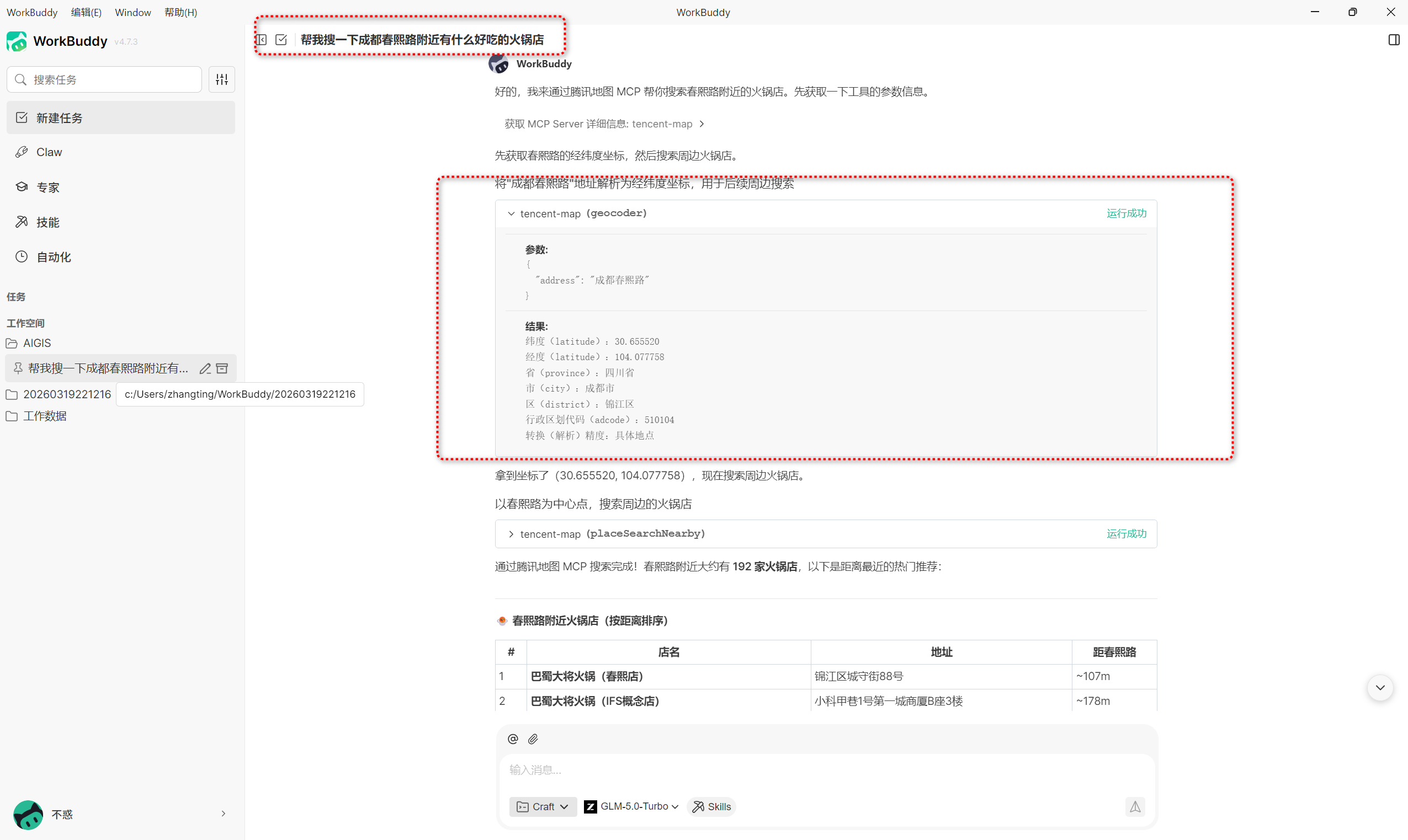This screenshot has height=840, width=1408.
Task: Click the heading 春熙路附近火锅店（按距离排序）
Action: point(589,621)
